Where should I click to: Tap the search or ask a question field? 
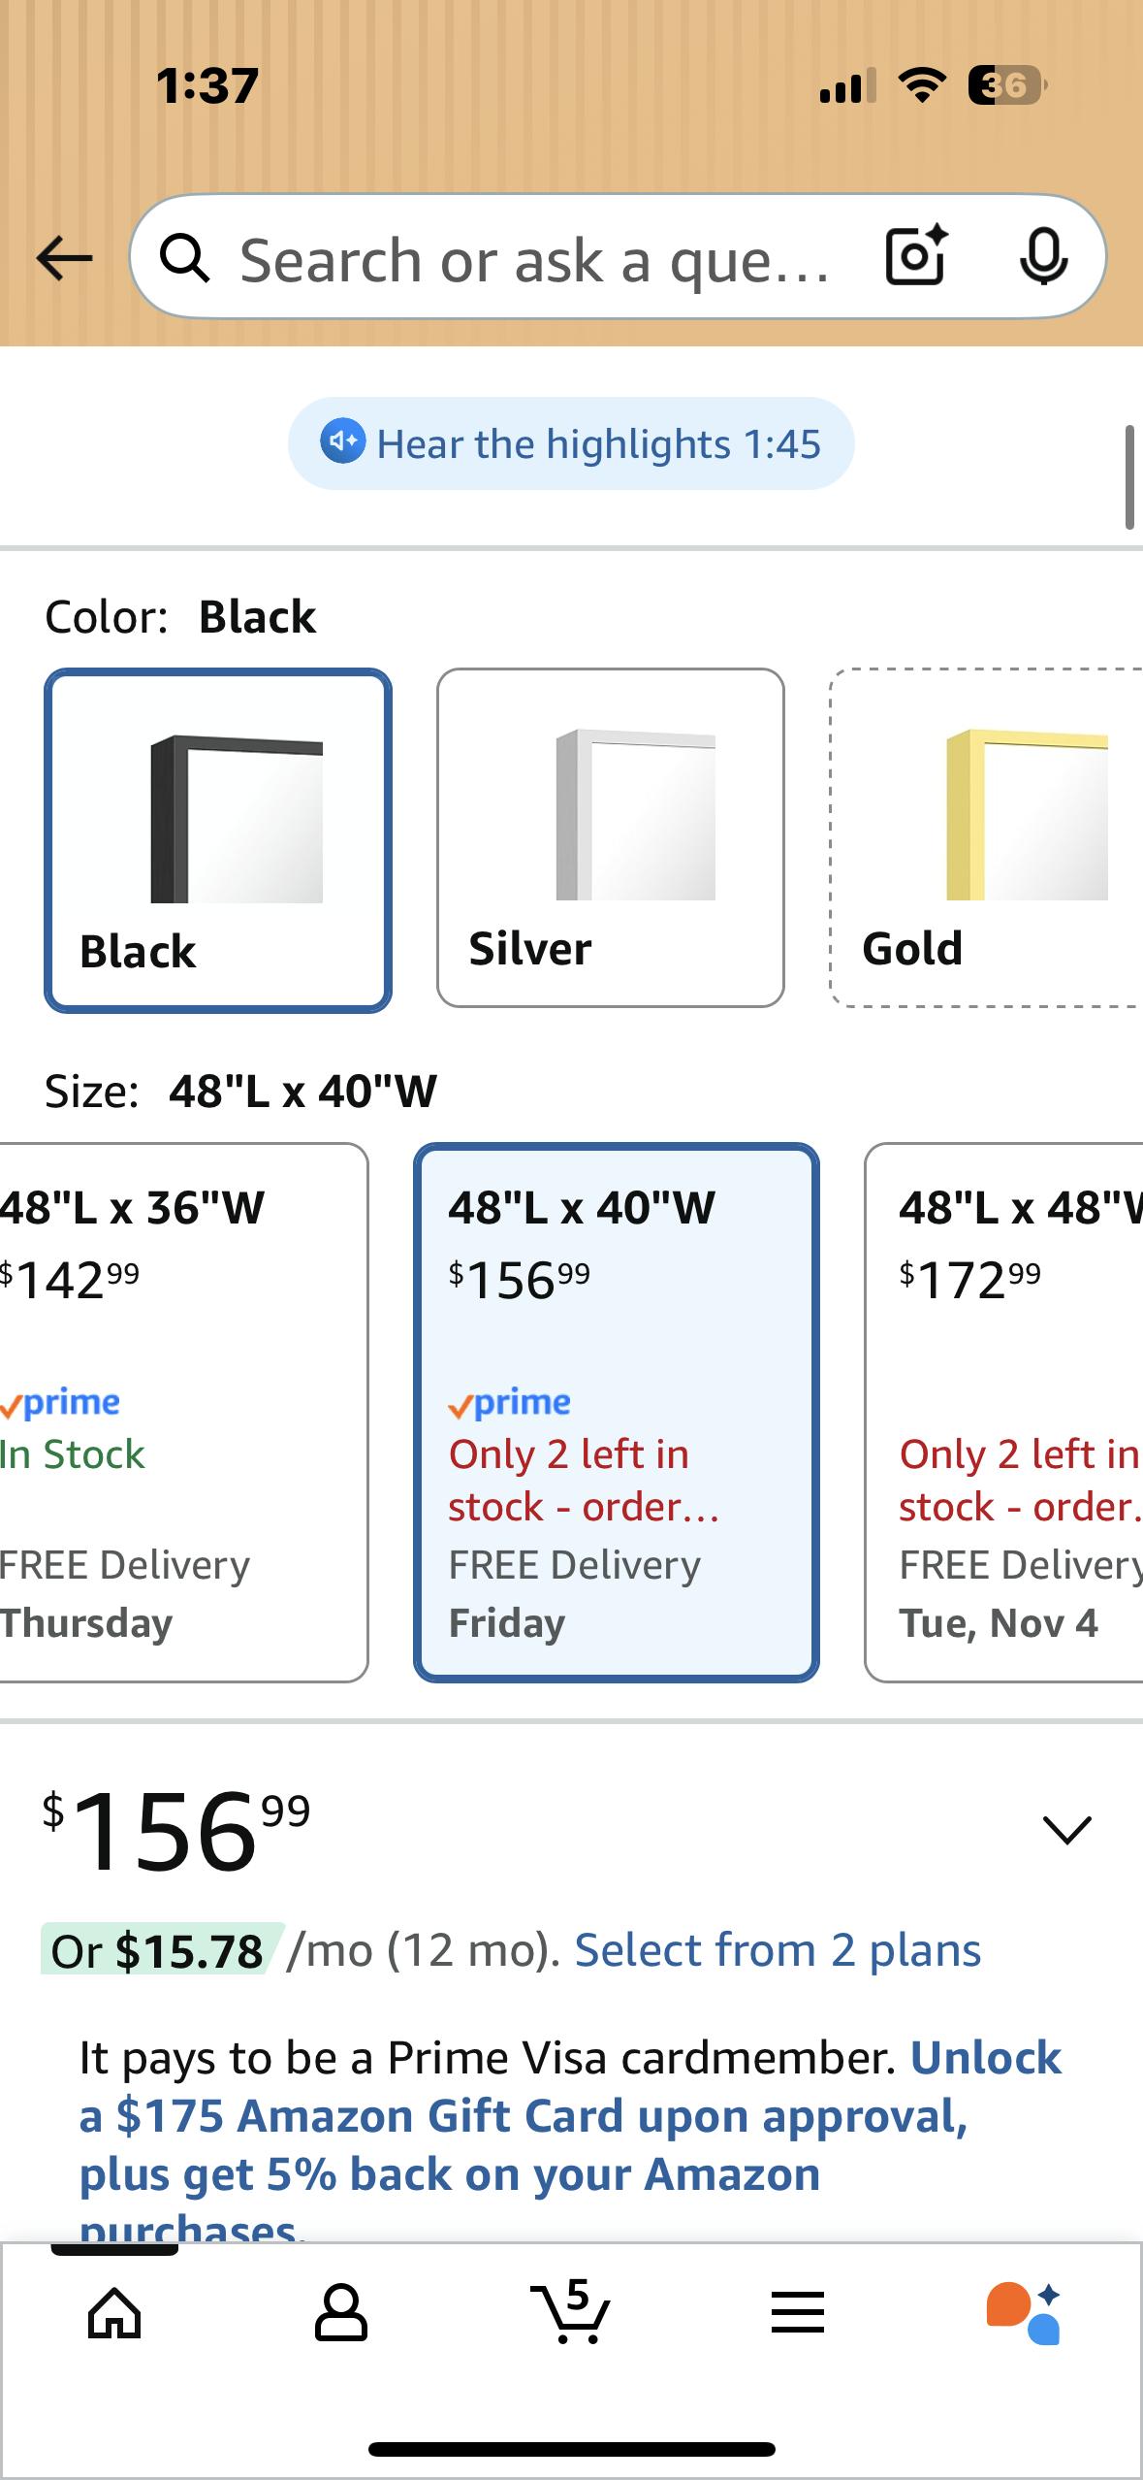533,260
